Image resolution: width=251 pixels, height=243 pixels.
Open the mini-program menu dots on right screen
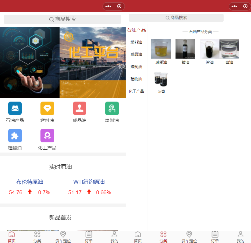[x=234, y=6]
